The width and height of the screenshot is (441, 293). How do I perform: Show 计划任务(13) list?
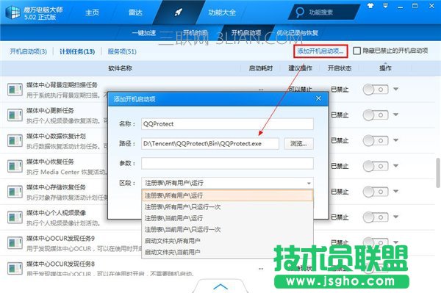(77, 51)
